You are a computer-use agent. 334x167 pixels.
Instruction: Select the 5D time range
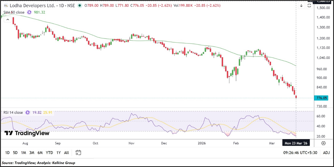[x=15, y=153]
